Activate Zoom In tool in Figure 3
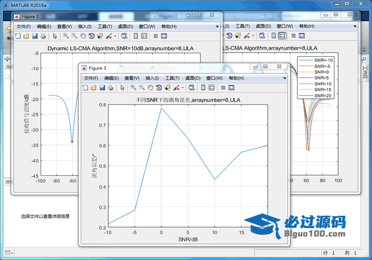 point(133,88)
